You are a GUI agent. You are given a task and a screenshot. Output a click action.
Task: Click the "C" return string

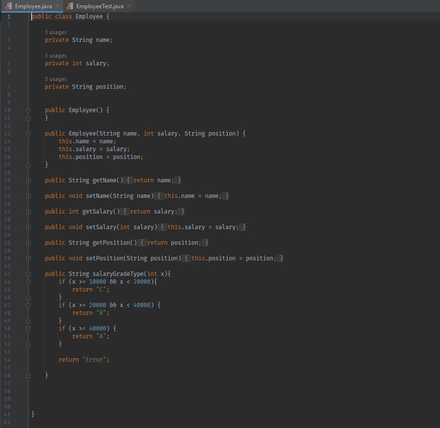(x=101, y=290)
